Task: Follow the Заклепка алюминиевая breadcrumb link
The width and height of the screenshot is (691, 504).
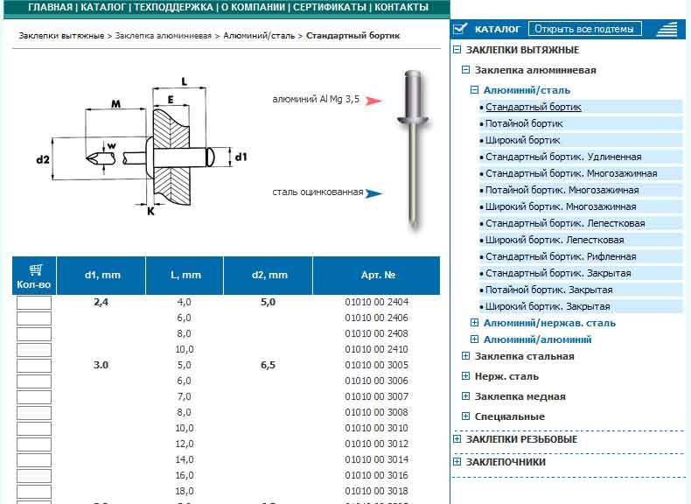Action: (163, 36)
